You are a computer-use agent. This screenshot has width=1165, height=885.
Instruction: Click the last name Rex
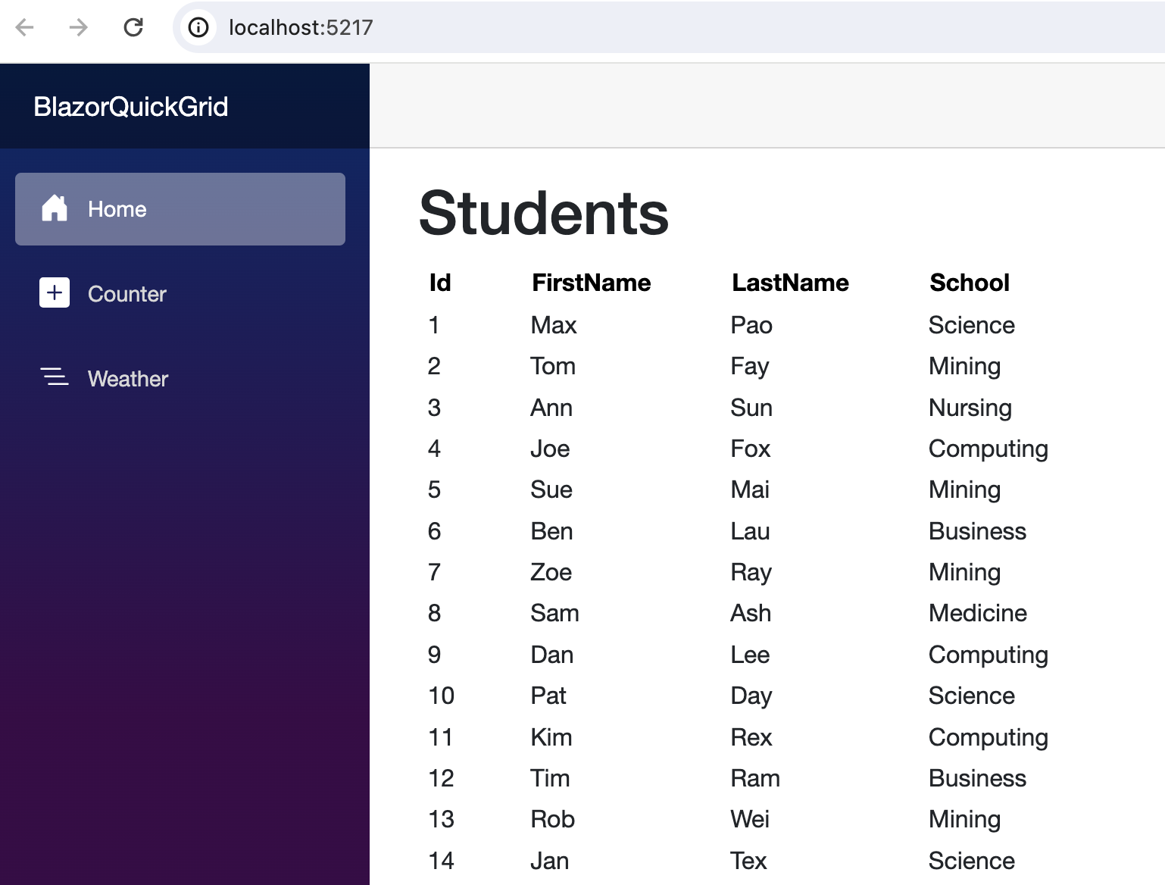(751, 737)
